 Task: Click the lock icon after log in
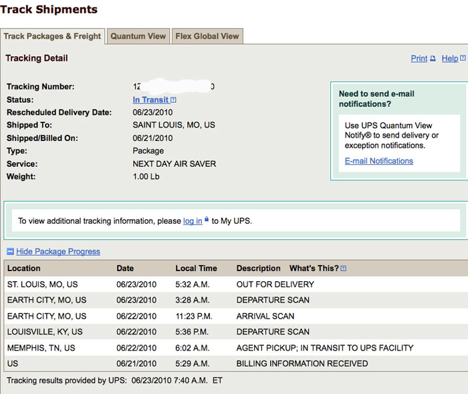tap(207, 220)
